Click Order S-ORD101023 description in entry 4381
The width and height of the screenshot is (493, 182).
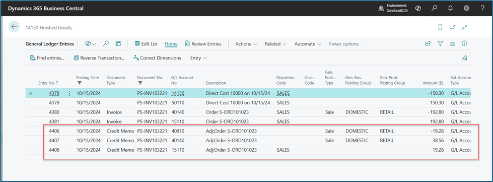point(227,122)
